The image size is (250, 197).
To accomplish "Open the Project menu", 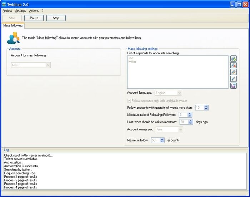I will 7,11.
